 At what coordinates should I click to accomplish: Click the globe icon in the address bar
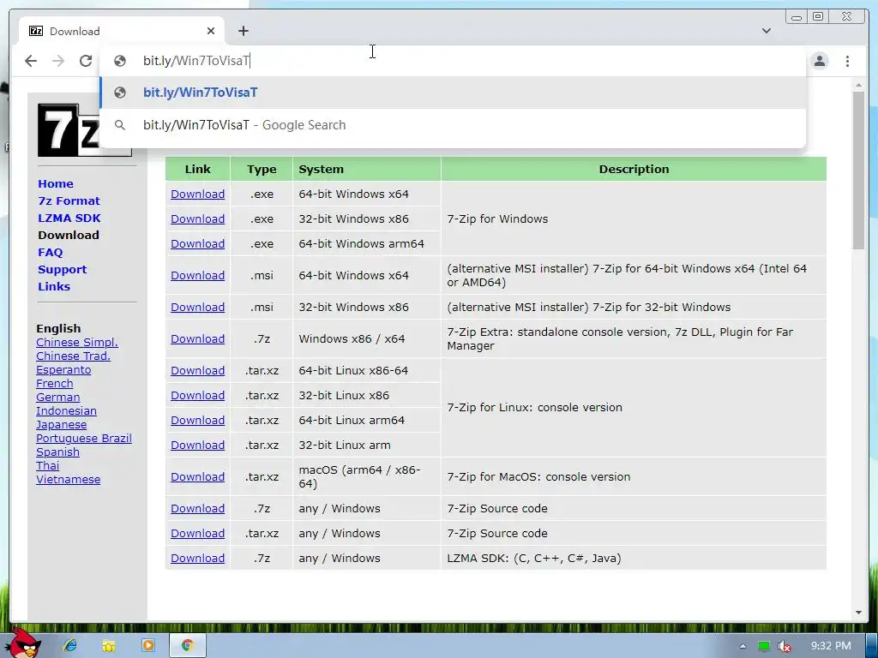120,61
